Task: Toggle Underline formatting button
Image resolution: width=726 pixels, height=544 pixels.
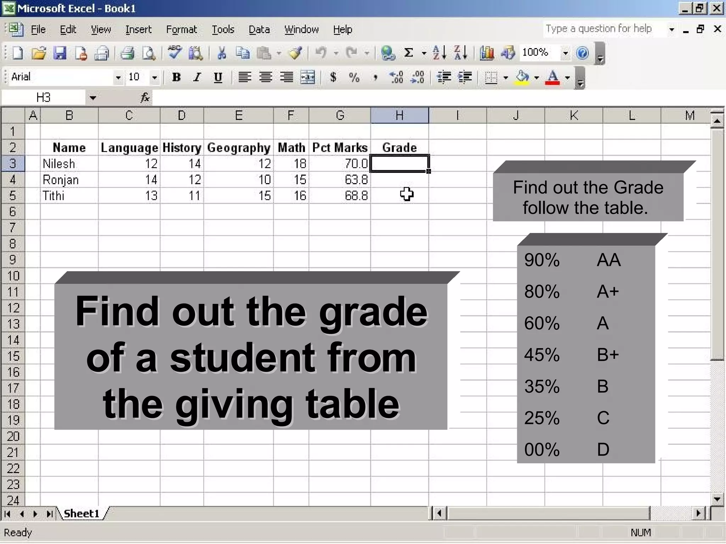Action: point(218,77)
